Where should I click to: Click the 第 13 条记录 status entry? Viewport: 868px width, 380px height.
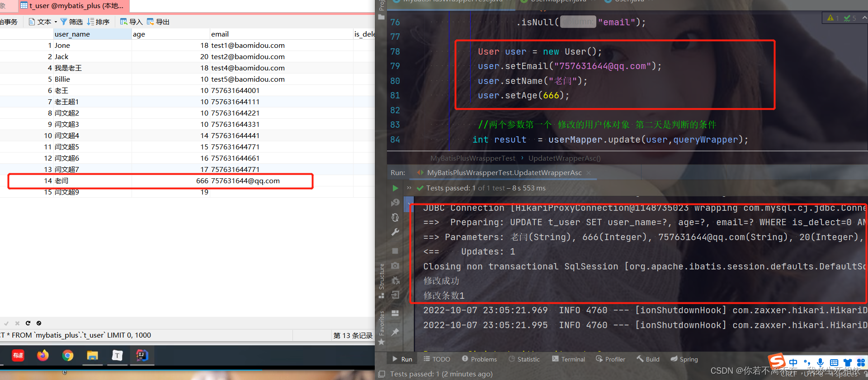[353, 335]
